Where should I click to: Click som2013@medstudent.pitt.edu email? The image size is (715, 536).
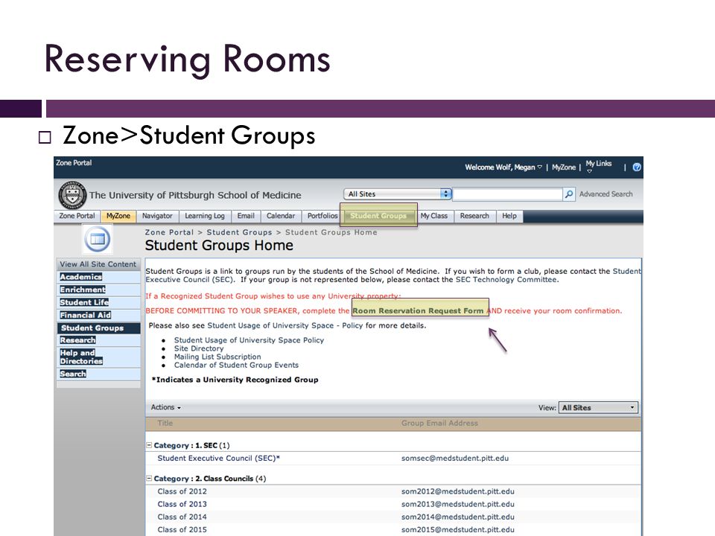pyautogui.click(x=458, y=504)
